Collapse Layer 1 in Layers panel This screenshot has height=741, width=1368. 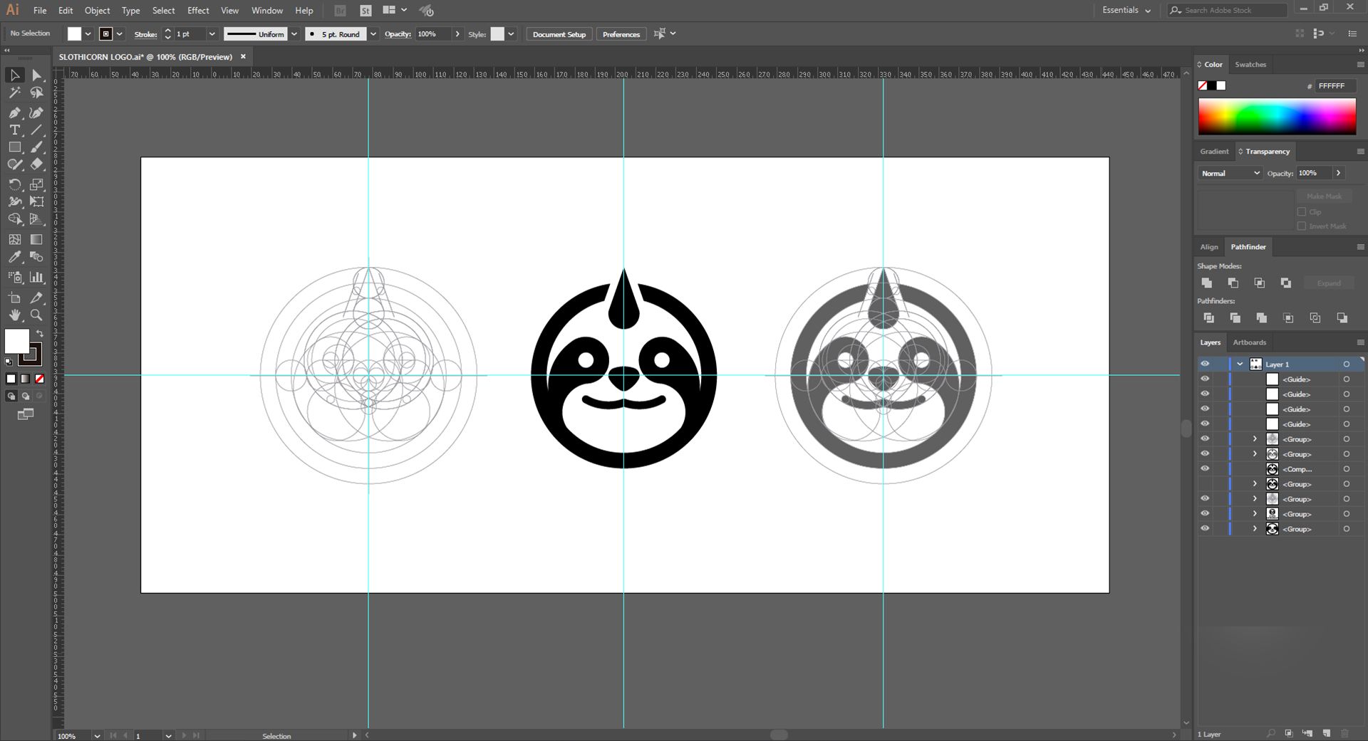click(1240, 364)
